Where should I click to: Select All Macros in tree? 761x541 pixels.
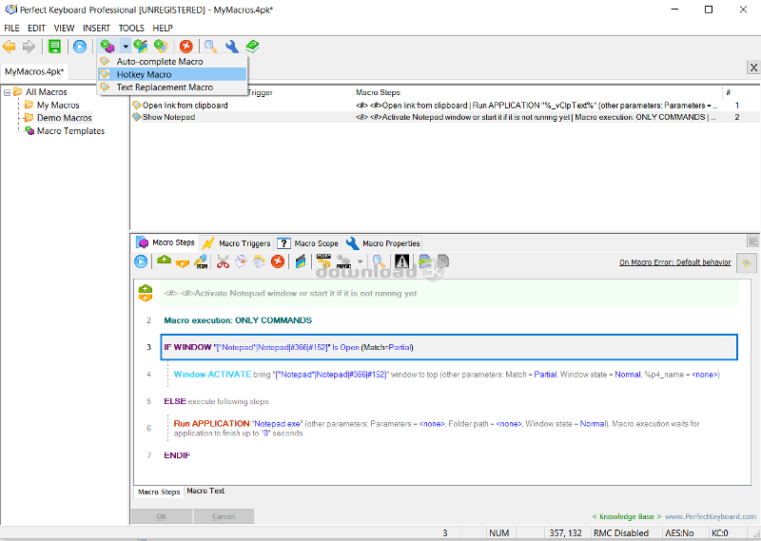pyautogui.click(x=47, y=92)
